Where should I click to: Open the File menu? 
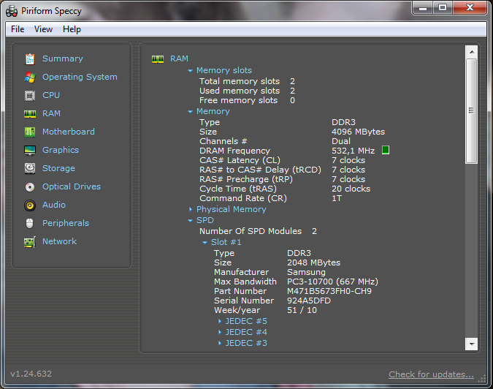[x=18, y=29]
